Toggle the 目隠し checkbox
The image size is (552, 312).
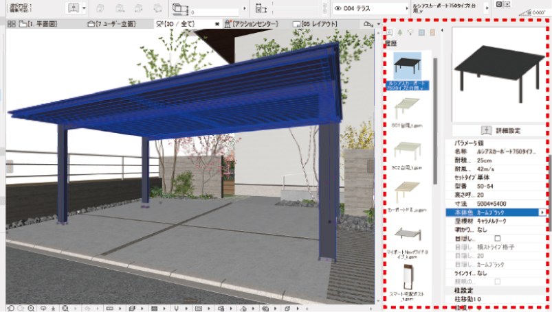pyautogui.click(x=497, y=238)
